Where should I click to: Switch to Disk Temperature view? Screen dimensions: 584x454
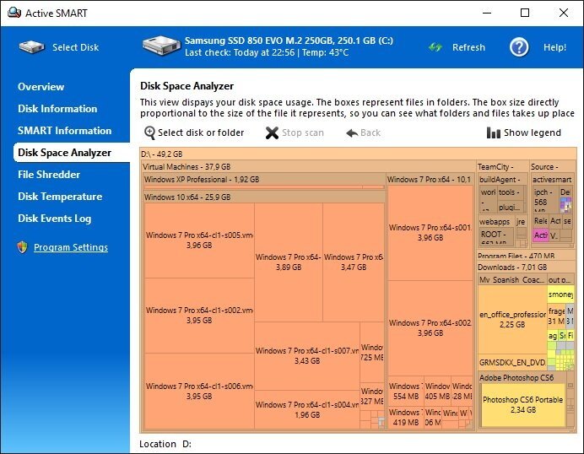[60, 197]
